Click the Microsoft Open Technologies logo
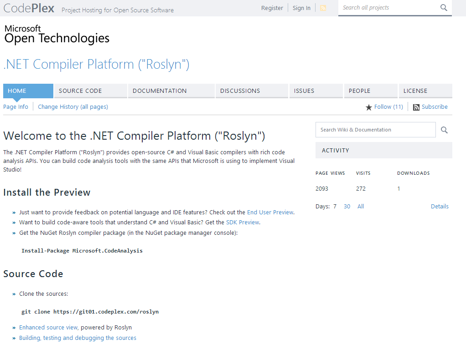 click(56, 34)
